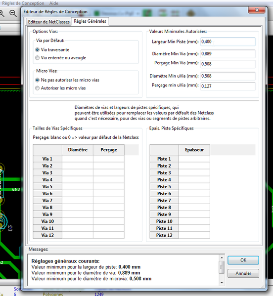Screen dimensions: 273x296
Task: Open the Règles de Conception menu
Action: pos(23,3)
